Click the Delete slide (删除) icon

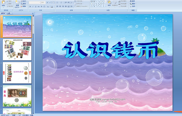point(24,6)
